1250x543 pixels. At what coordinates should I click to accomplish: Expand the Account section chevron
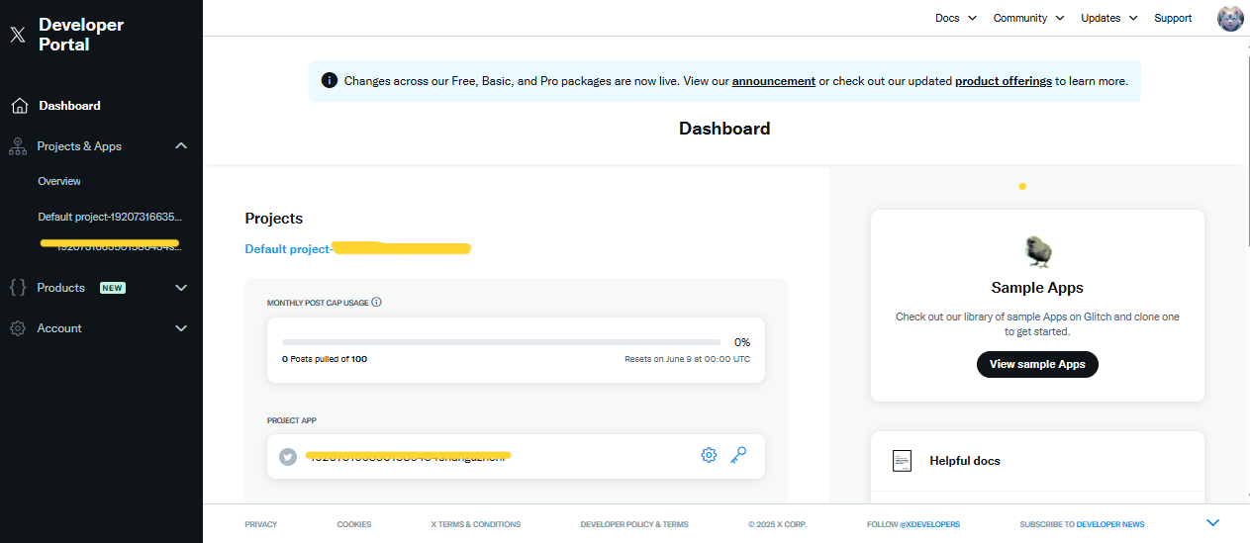pyautogui.click(x=181, y=328)
